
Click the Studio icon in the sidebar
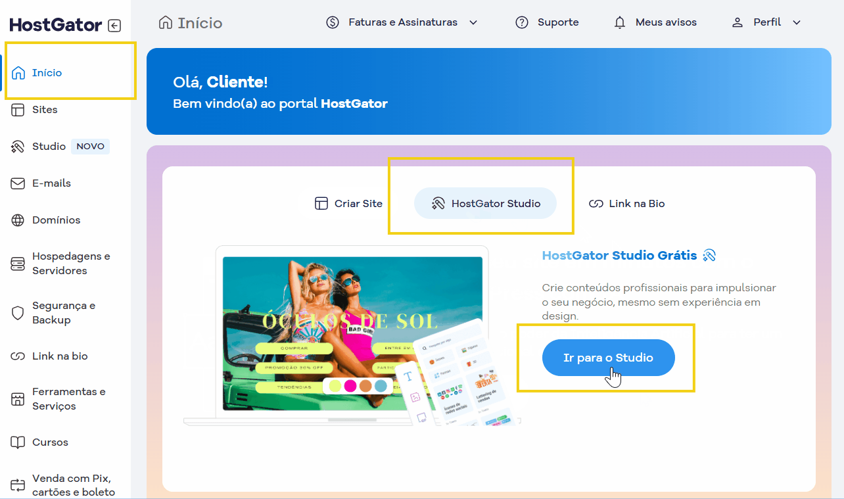pyautogui.click(x=18, y=147)
